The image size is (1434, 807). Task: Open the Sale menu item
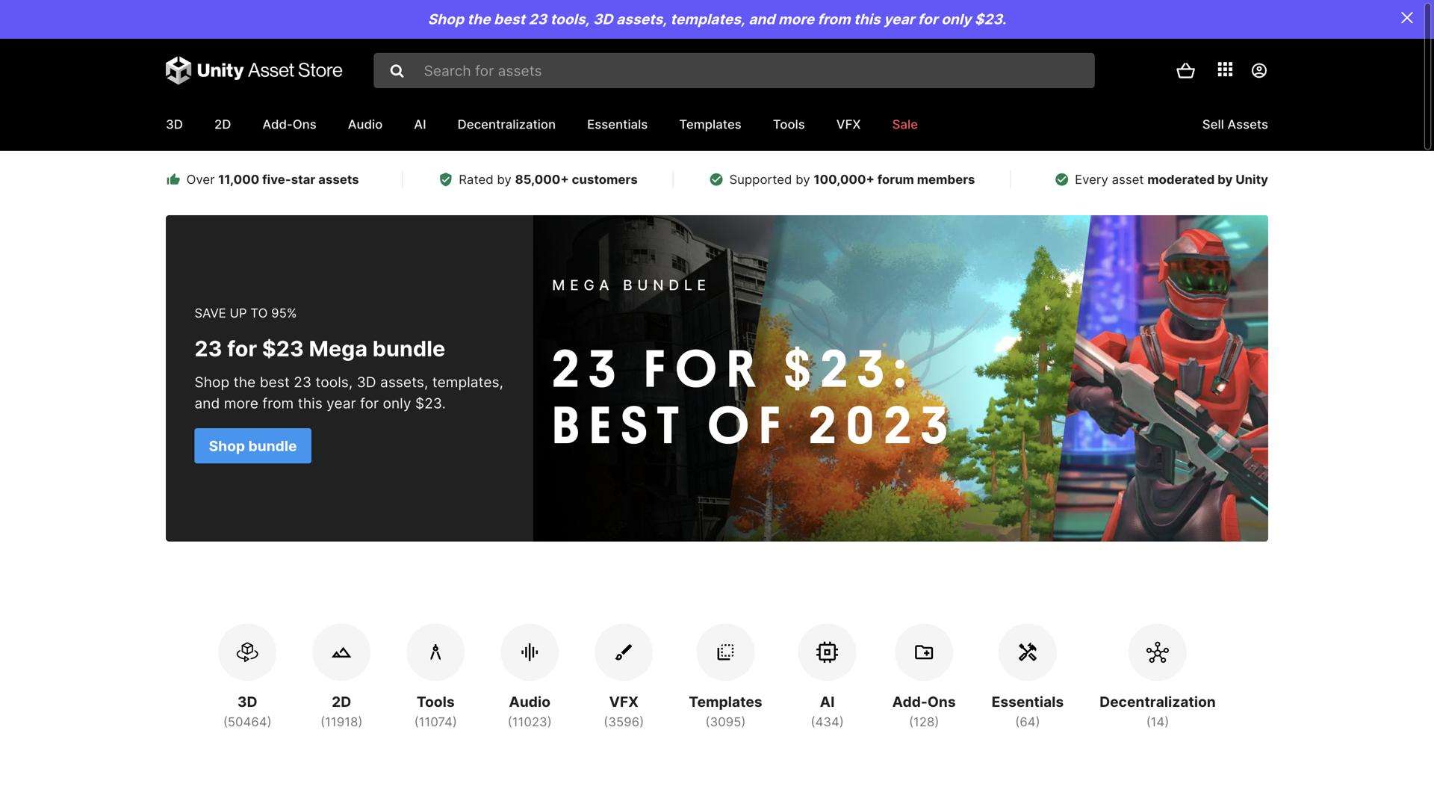(x=904, y=124)
